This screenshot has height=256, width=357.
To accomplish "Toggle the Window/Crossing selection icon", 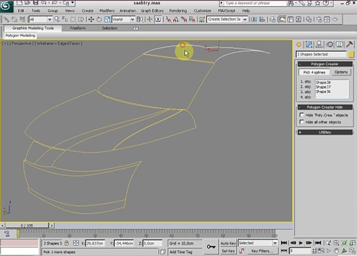I will tap(81, 20).
